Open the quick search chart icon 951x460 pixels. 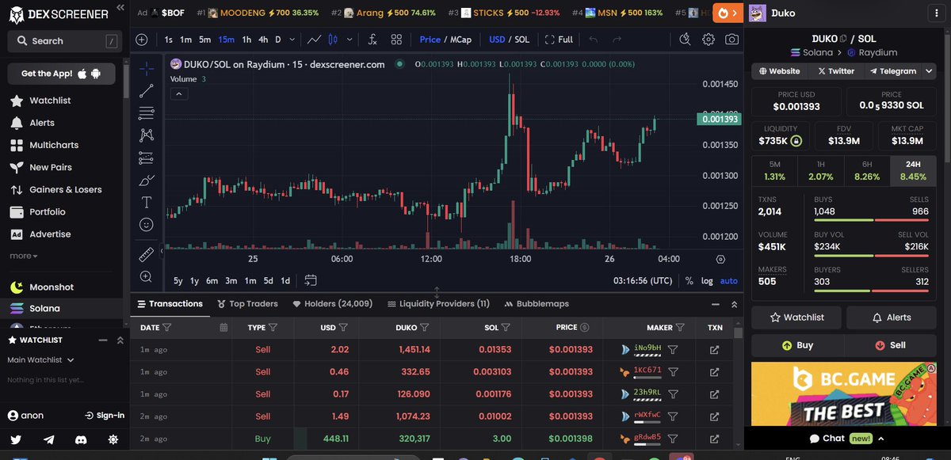pos(685,40)
